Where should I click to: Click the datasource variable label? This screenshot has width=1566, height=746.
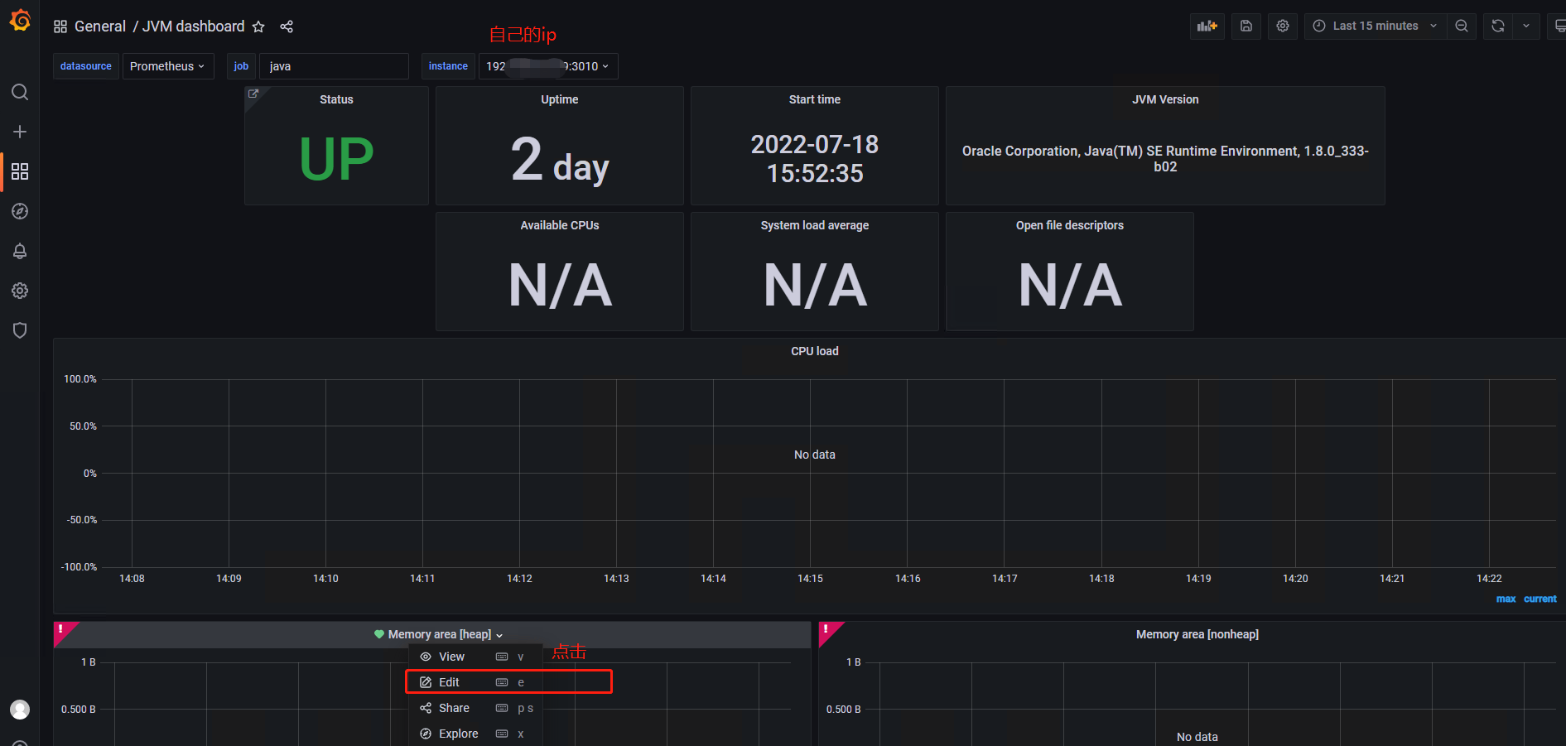[86, 66]
